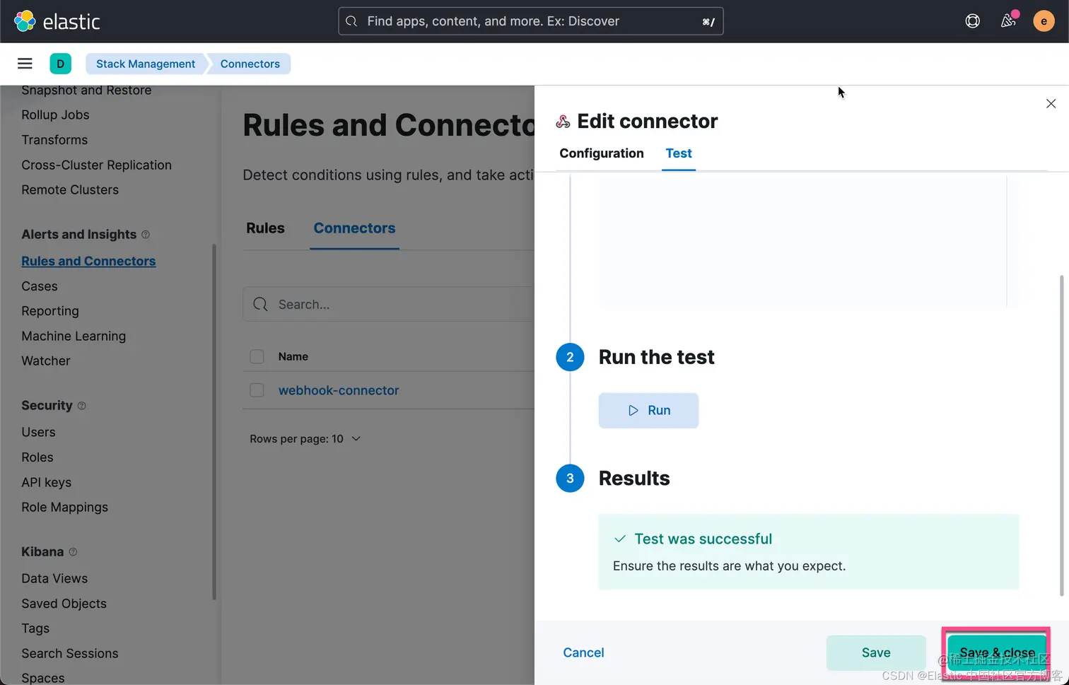Click the 'Results' step heading
1069x685 pixels.
pyautogui.click(x=634, y=479)
